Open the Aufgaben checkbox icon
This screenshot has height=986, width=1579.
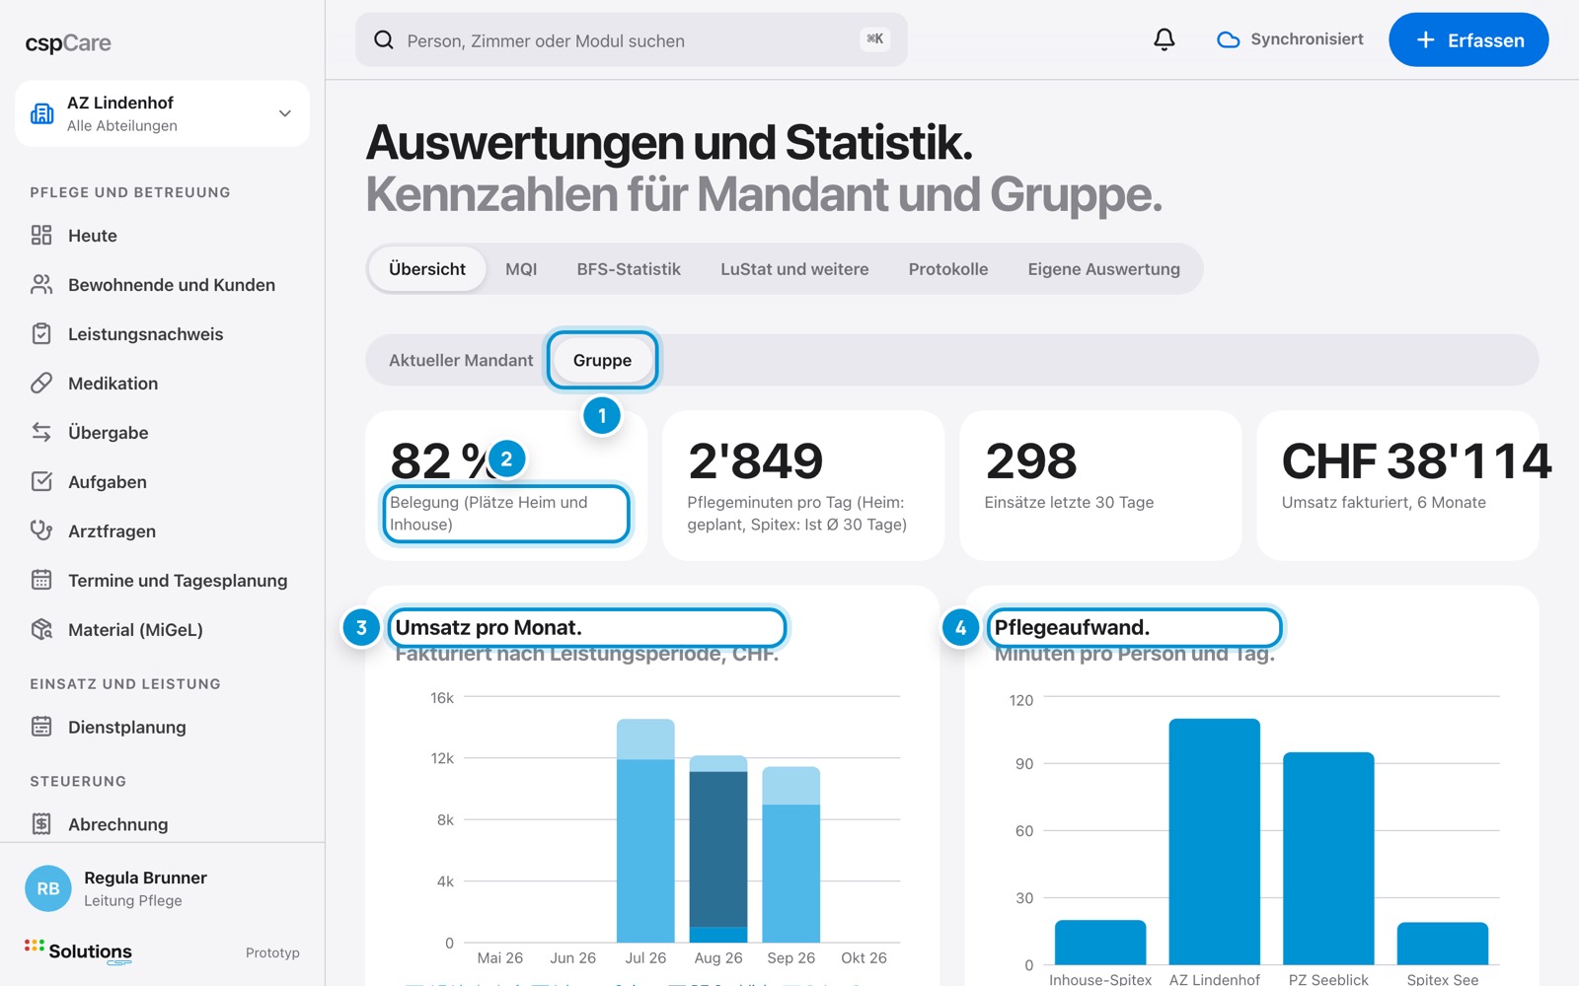click(x=41, y=481)
